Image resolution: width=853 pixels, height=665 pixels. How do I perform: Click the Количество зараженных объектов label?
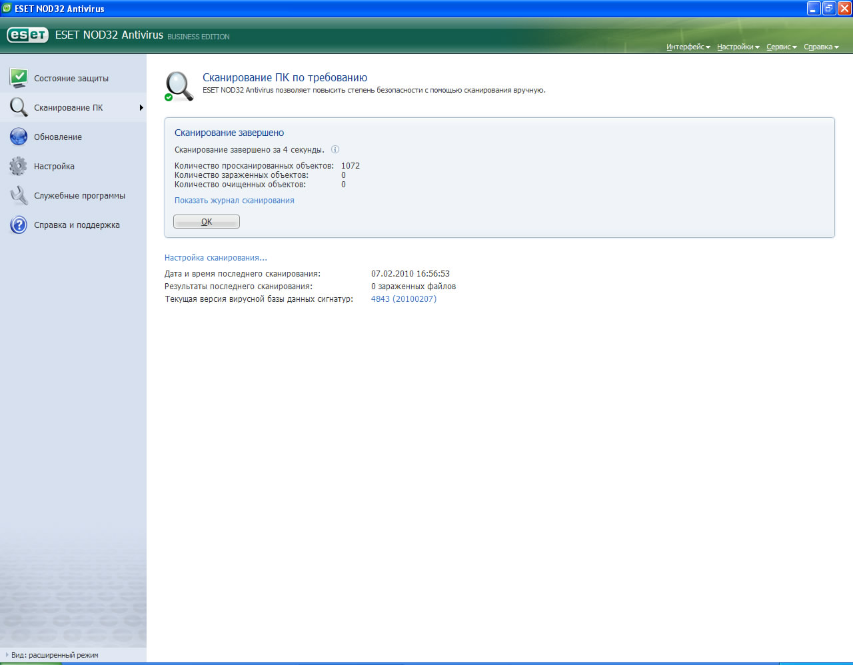(242, 175)
